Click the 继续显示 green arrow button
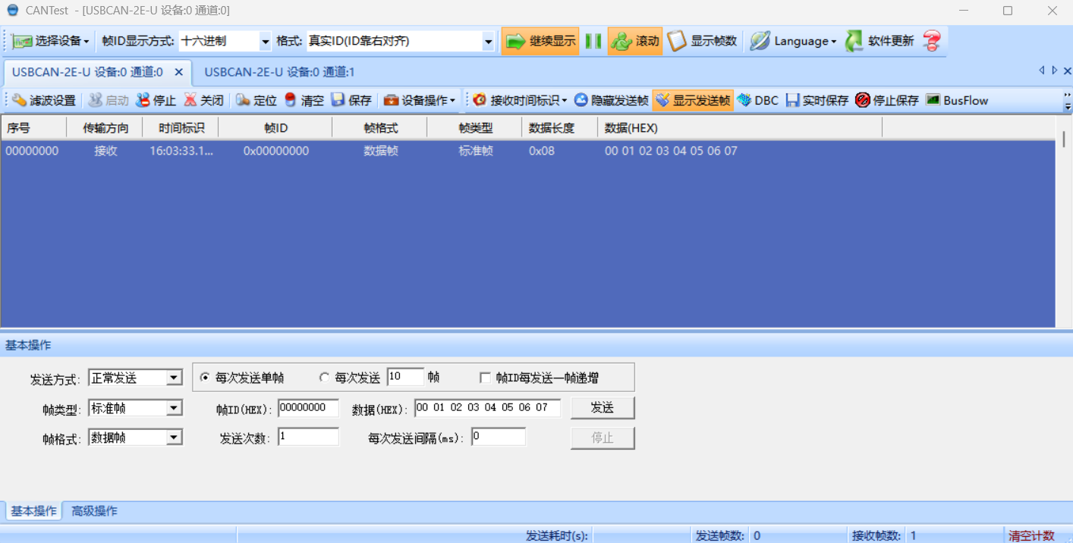Viewport: 1073px width, 543px height. 540,41
